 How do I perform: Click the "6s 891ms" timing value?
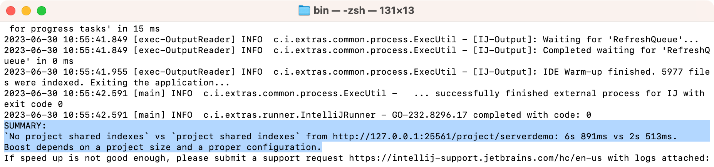[586, 137]
